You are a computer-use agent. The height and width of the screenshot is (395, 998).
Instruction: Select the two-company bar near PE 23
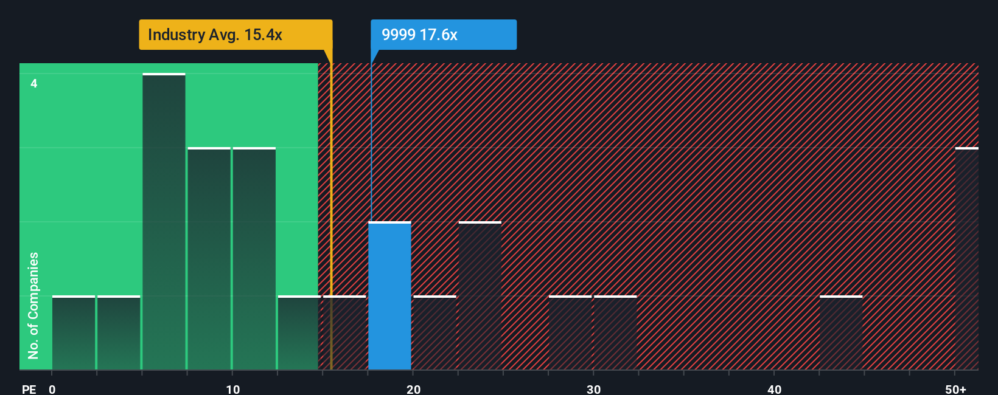pos(480,296)
